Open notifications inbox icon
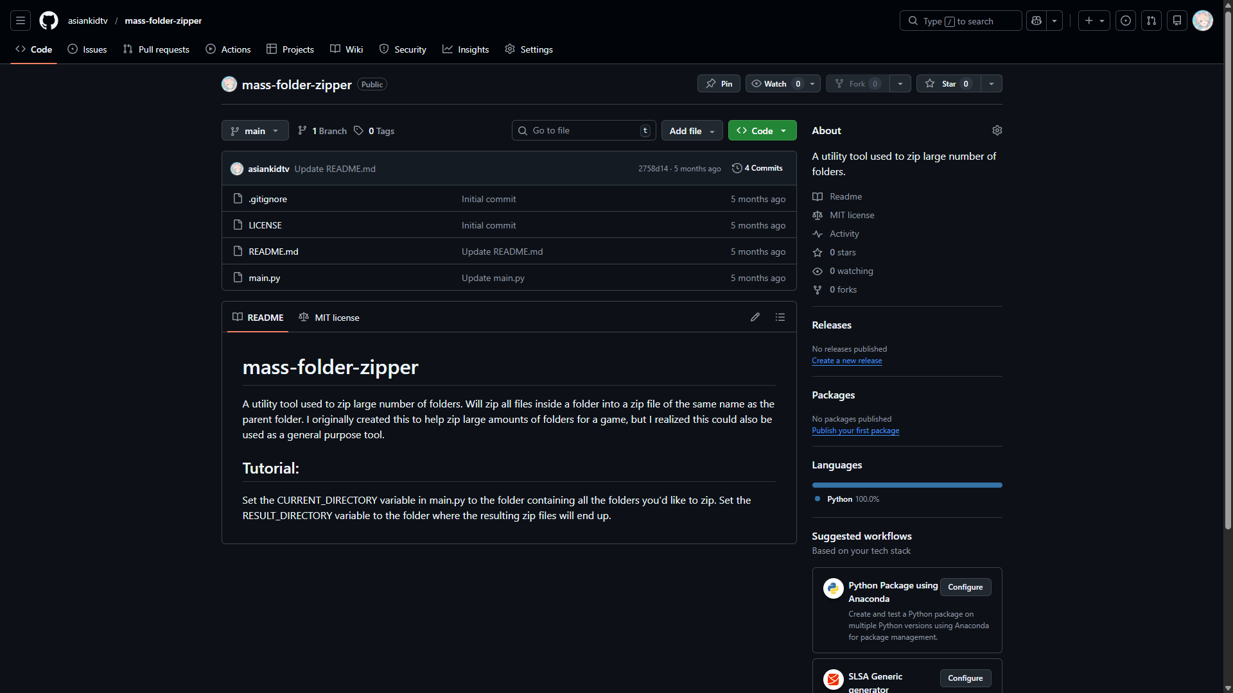The height and width of the screenshot is (693, 1233). pos(1177,21)
